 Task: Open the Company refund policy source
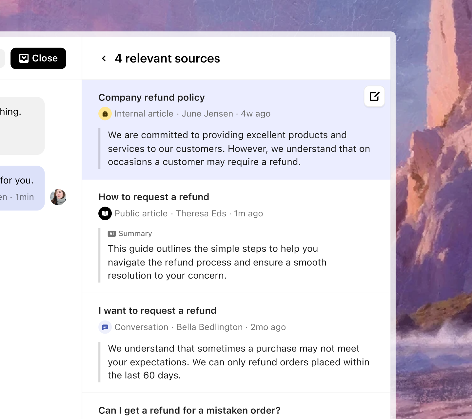pyautogui.click(x=151, y=98)
